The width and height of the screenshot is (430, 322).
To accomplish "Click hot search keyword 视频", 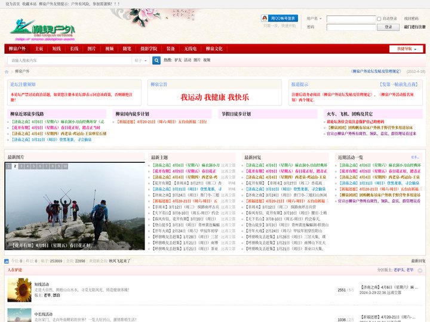I will [207, 60].
